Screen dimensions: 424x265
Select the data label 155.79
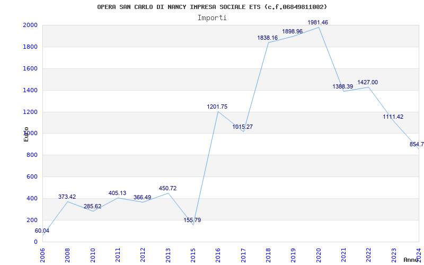click(192, 220)
